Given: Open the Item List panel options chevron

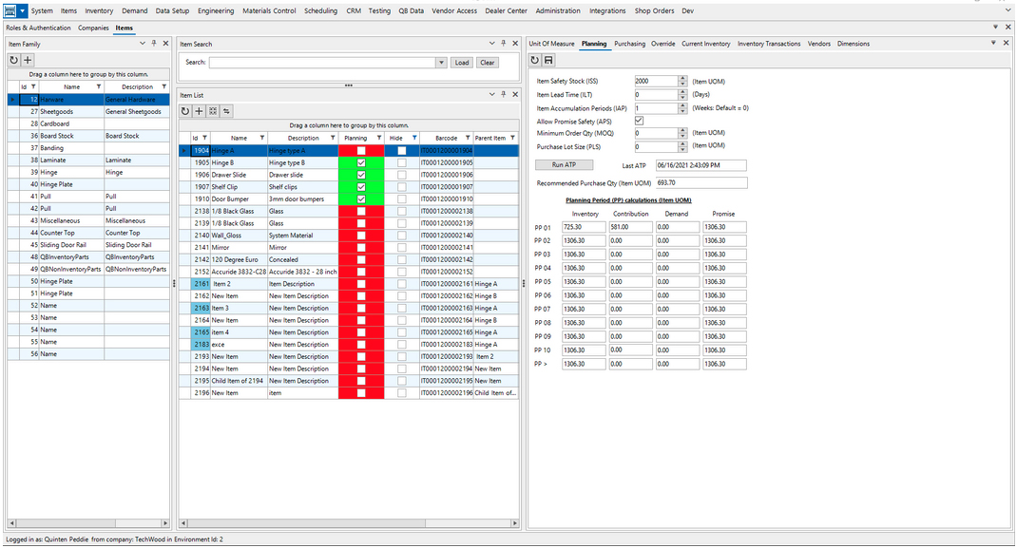Looking at the screenshot, I should tap(491, 95).
